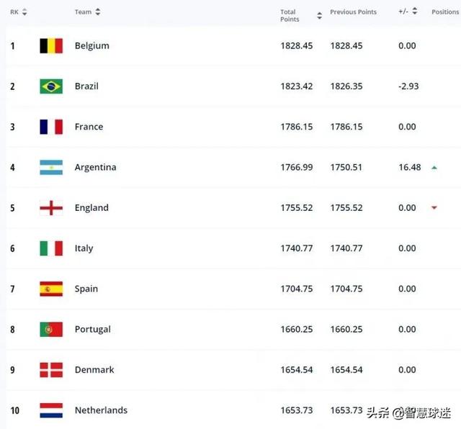The height and width of the screenshot is (429, 461).
Task: Click the England flag icon
Action: coord(51,208)
